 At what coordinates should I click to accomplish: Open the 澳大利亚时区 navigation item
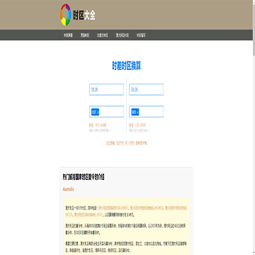click(x=123, y=35)
